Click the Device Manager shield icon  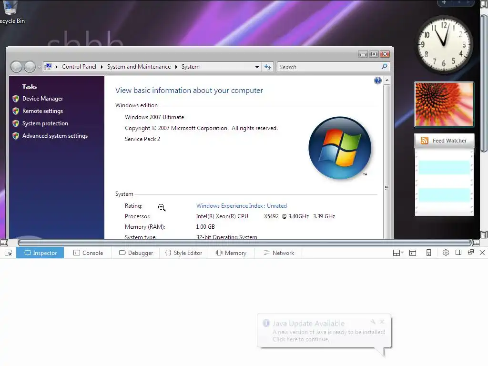pos(16,99)
